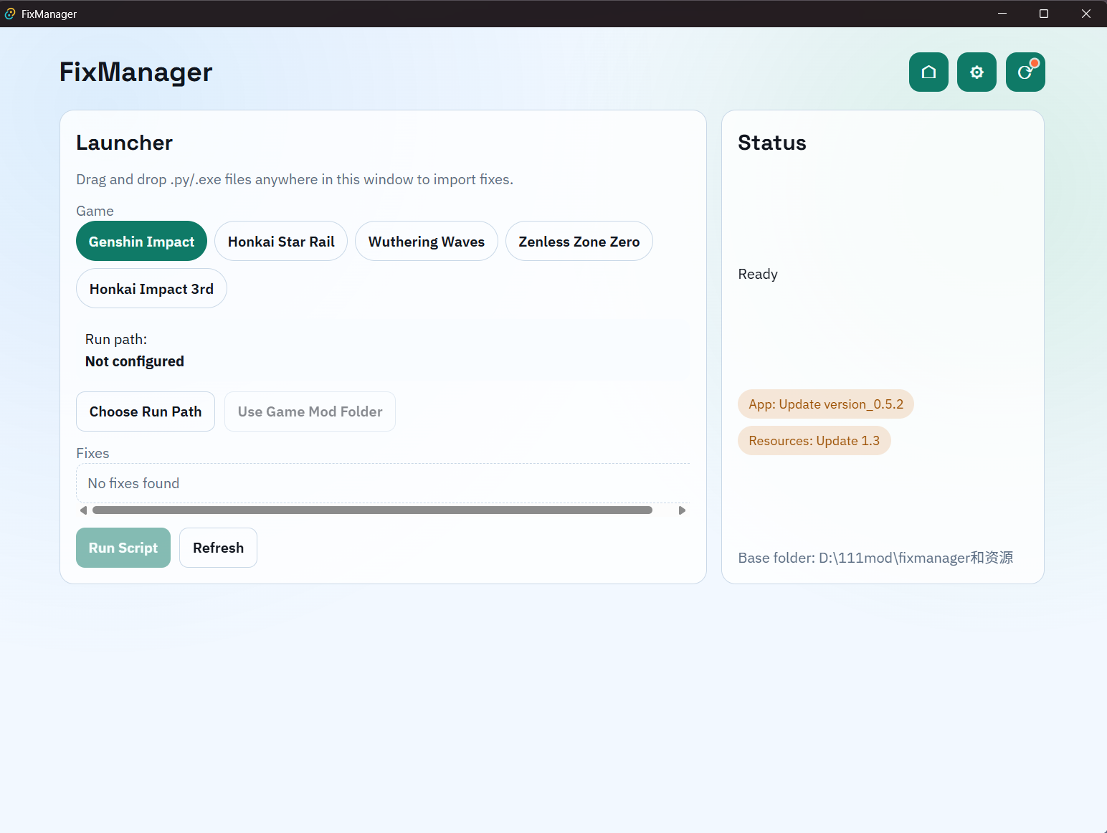
Task: Click the horizontal scrollbar left arrow
Action: click(x=83, y=510)
